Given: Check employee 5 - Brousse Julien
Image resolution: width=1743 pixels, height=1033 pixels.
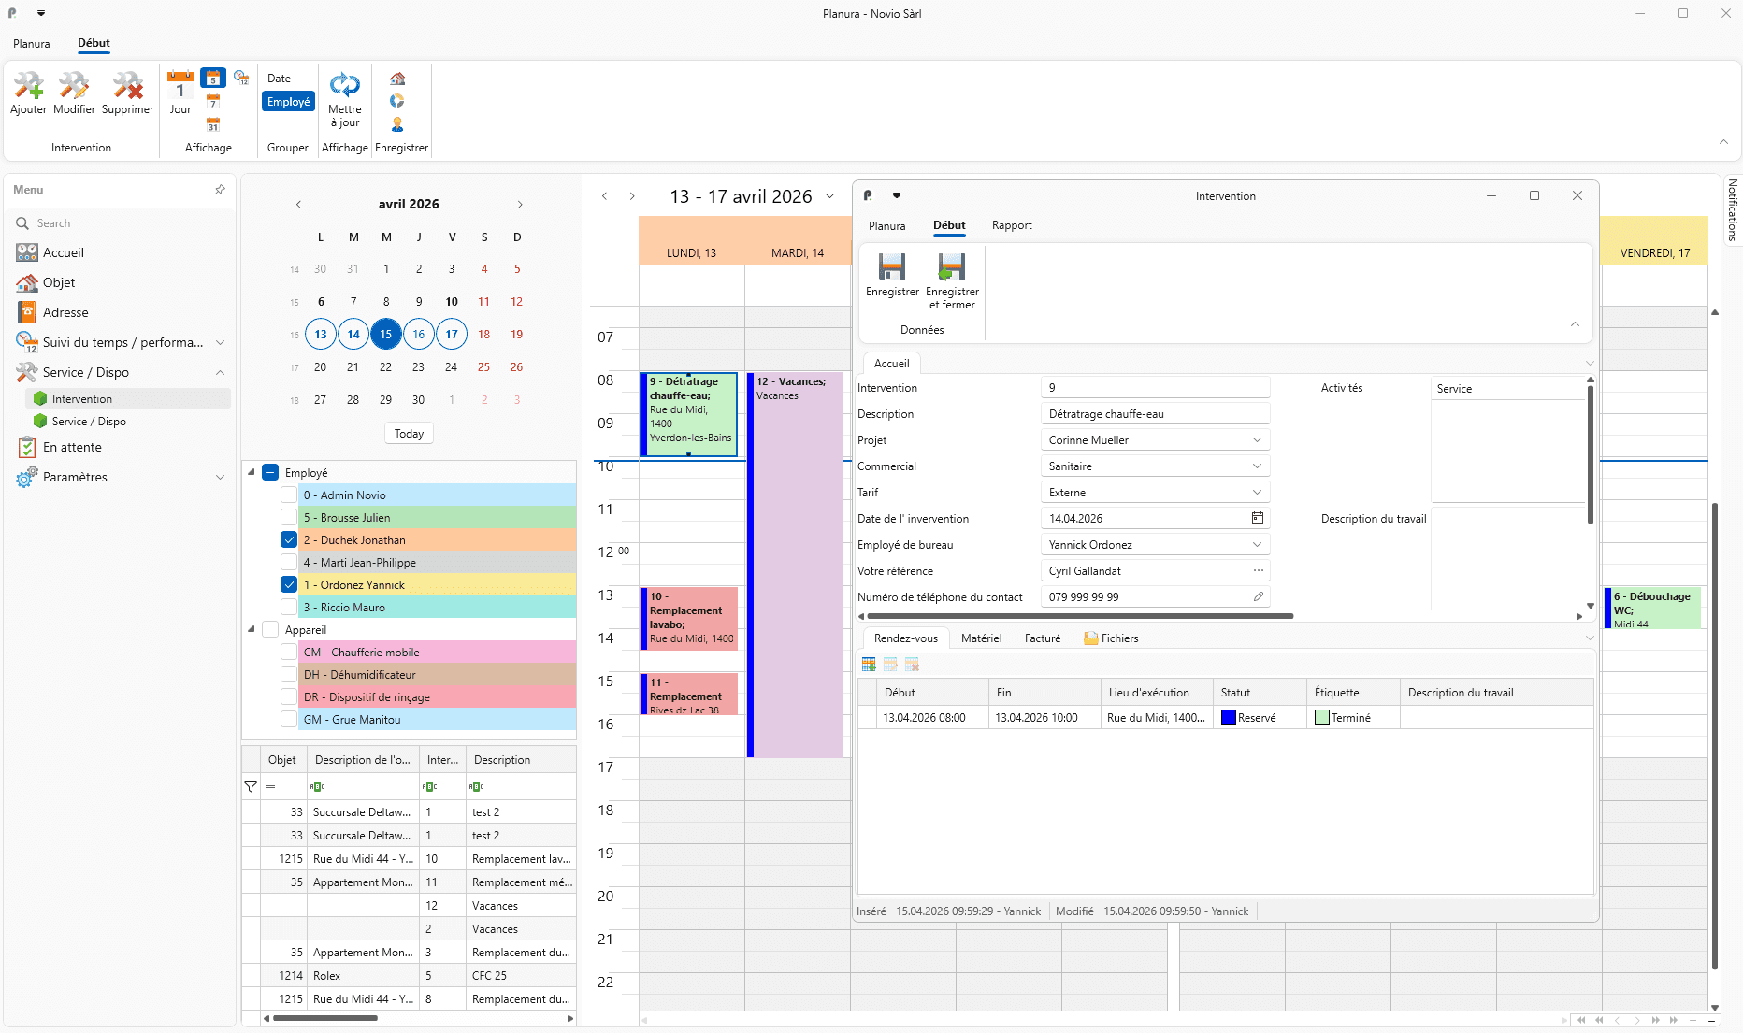Looking at the screenshot, I should click(x=289, y=517).
